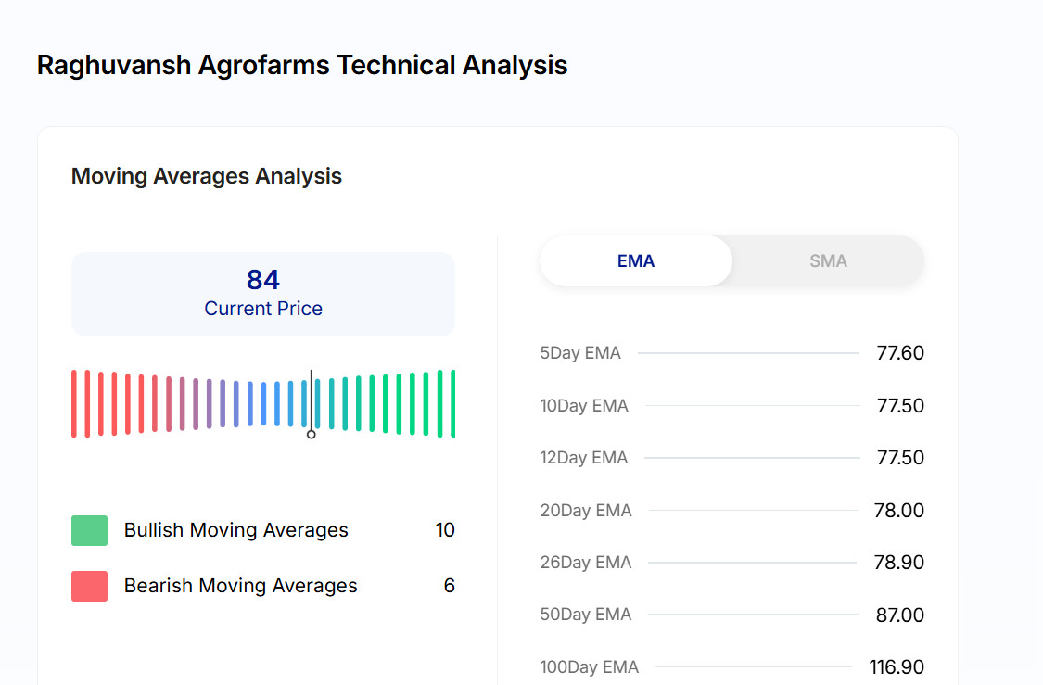
Task: Switch to the SMA tab
Action: (x=828, y=261)
